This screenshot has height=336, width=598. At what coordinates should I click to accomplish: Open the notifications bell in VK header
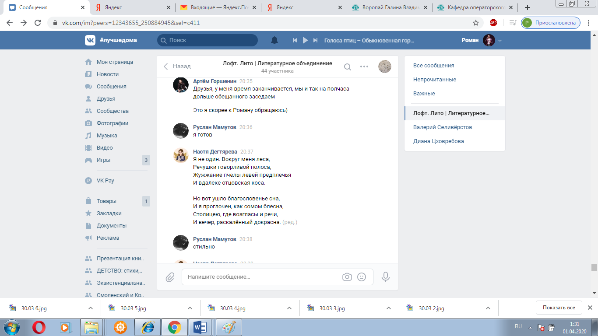[274, 40]
